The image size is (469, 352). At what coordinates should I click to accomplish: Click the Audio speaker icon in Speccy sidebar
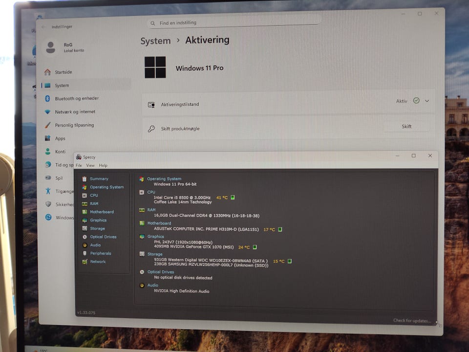(85, 245)
